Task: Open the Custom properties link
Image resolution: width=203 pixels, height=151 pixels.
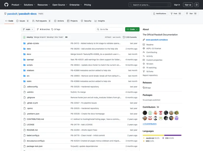Action: (x=154, y=60)
